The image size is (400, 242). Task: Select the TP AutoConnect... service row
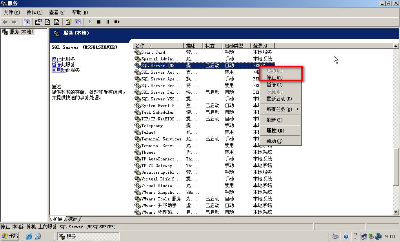204,159
